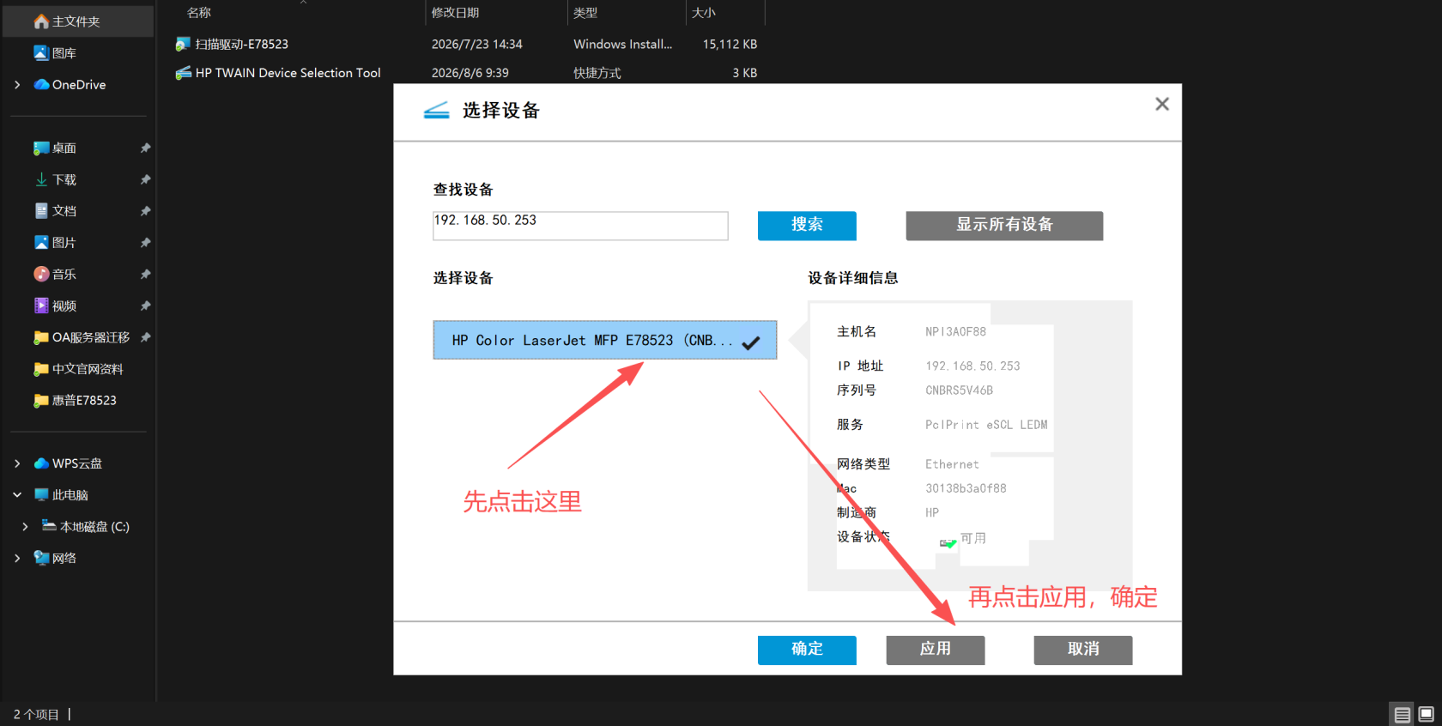Open the Gallery icon in sidebar

41,53
